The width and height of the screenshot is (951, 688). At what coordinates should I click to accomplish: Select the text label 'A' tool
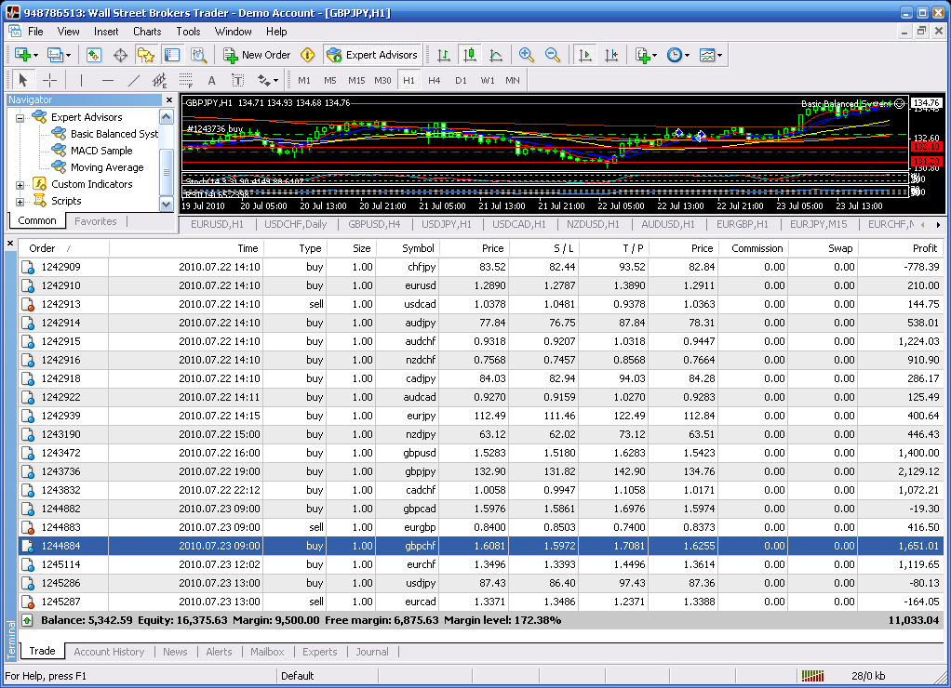click(x=211, y=80)
